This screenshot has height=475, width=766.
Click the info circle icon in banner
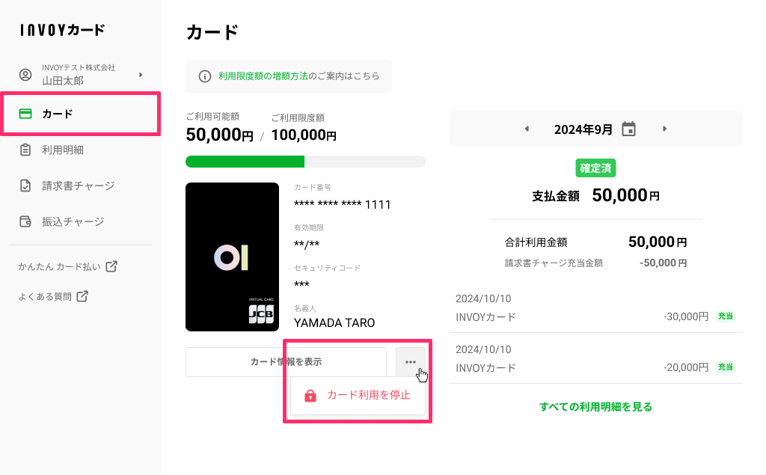click(205, 76)
